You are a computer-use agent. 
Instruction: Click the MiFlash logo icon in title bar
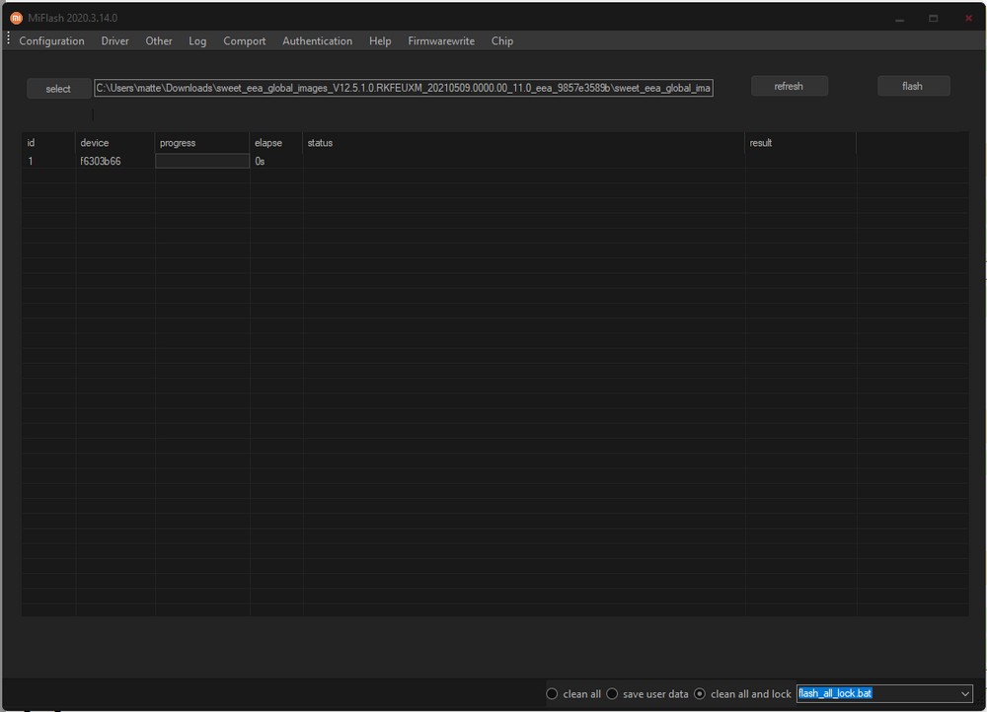(16, 18)
